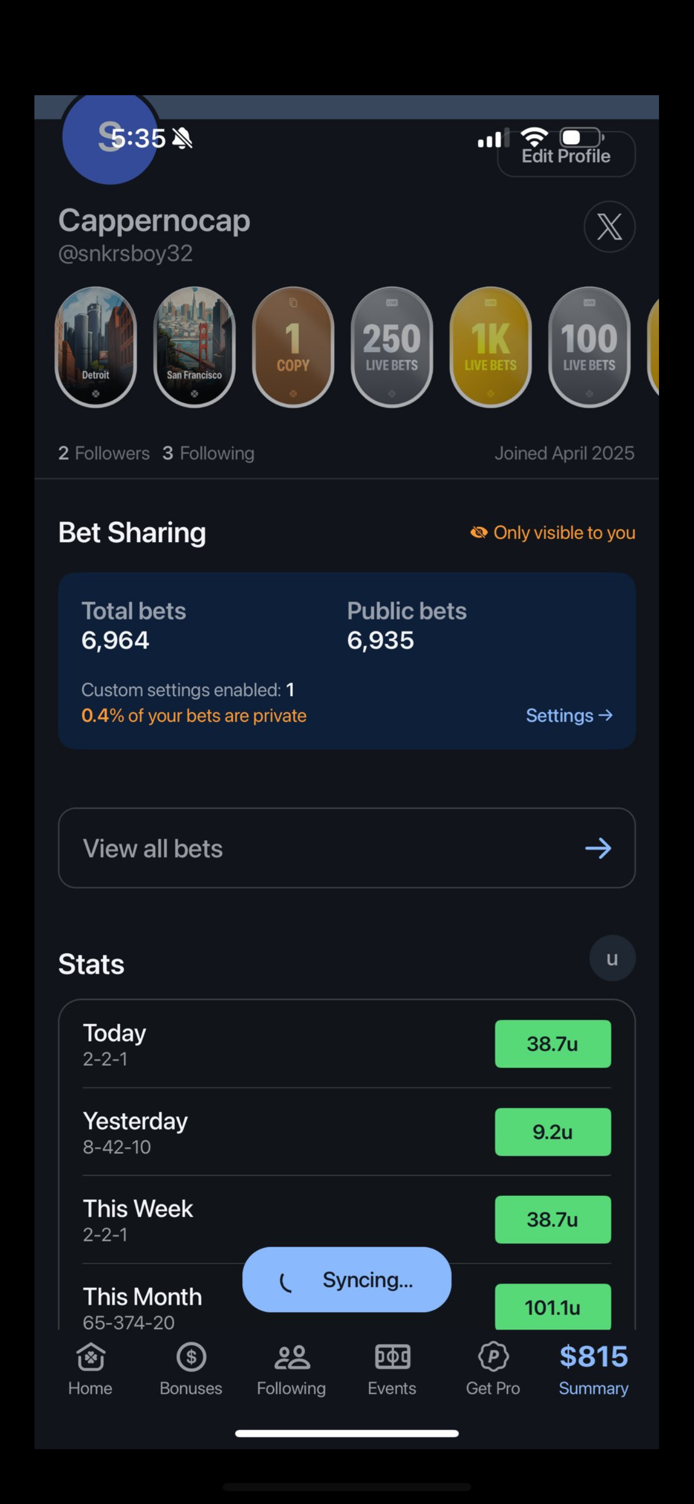Expand View all bets arrow
This screenshot has height=1504, width=694.
(x=598, y=848)
